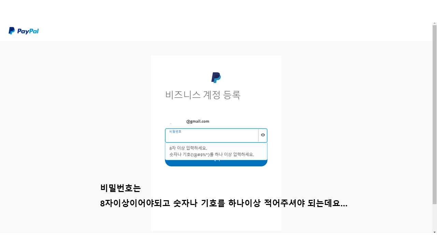Click the scrollbar track below the thumb

coord(435,217)
